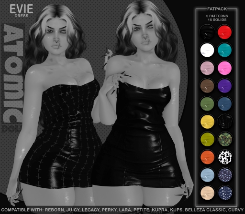Viewport: 245px width, 214px height.
Task: Select the yellow color swatch
Action: pyautogui.click(x=207, y=122)
